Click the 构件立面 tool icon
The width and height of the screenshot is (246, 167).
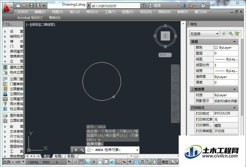point(5,72)
